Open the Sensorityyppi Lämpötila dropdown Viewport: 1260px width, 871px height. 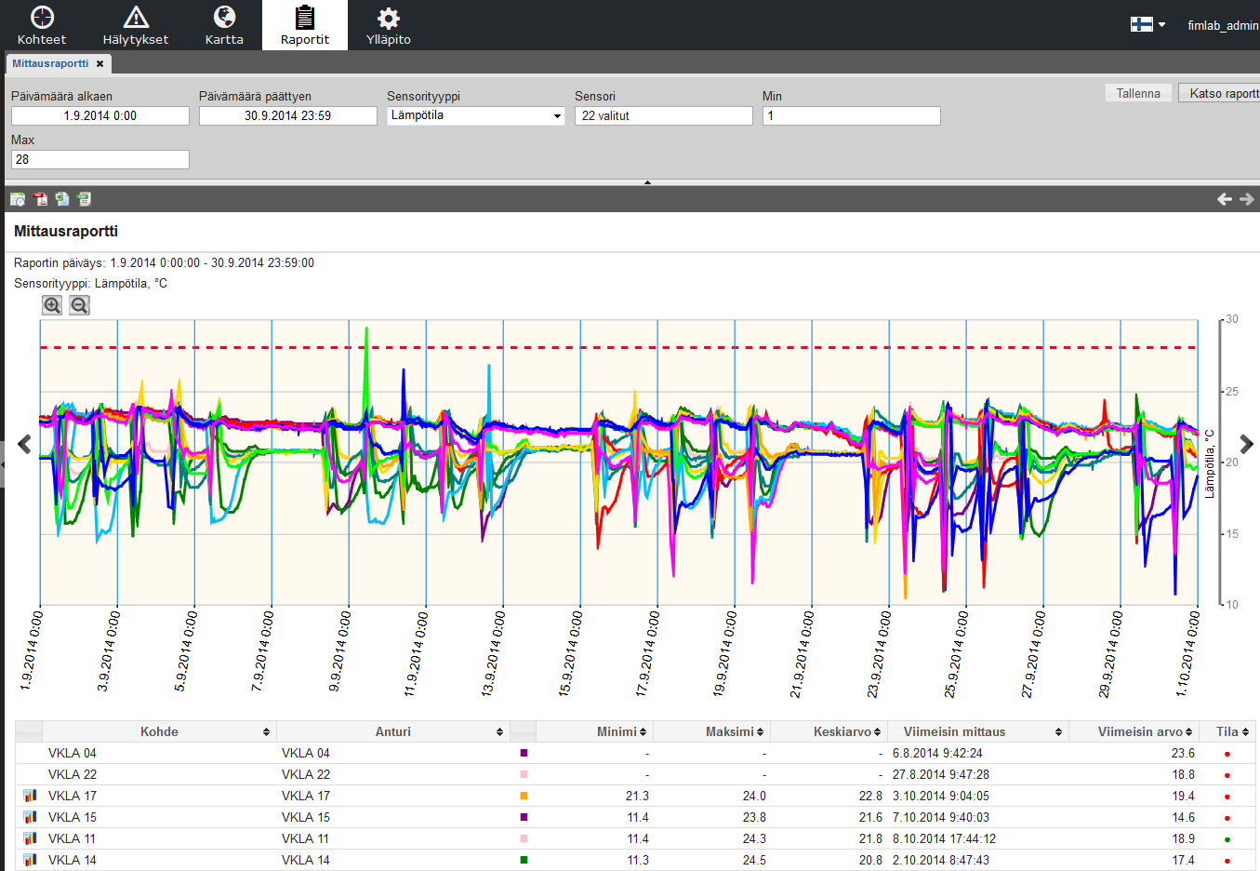pyautogui.click(x=476, y=115)
